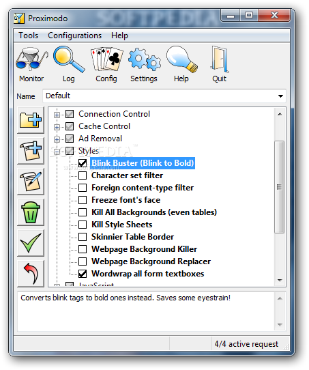The height and width of the screenshot is (370, 309).
Task: Close the Proximodo window
Action: coord(274,16)
